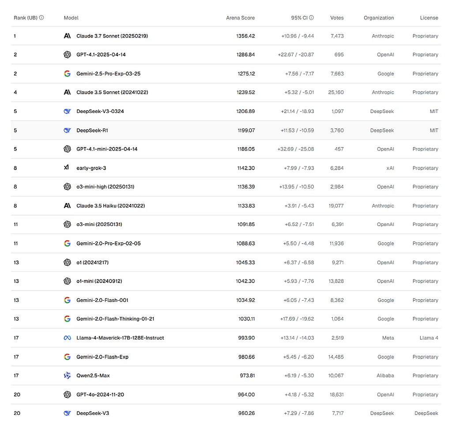This screenshot has height=422, width=452.
Task: Open the Llama-4-Maverick-17B-128E-Instruct model name
Action: coord(120,338)
